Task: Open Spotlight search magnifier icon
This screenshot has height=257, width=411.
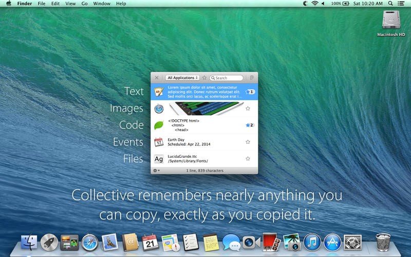Action: [390, 4]
